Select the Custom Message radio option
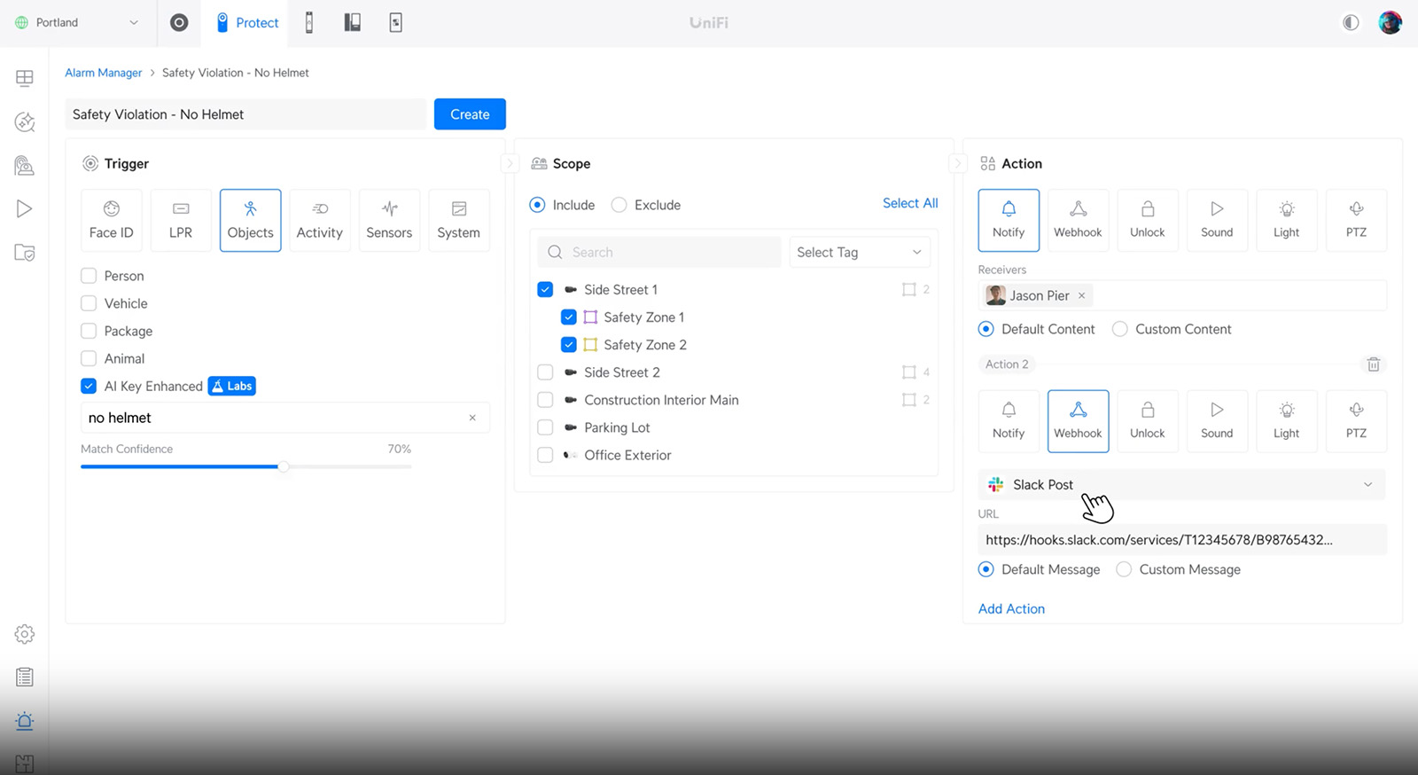The width and height of the screenshot is (1418, 775). [x=1124, y=569]
